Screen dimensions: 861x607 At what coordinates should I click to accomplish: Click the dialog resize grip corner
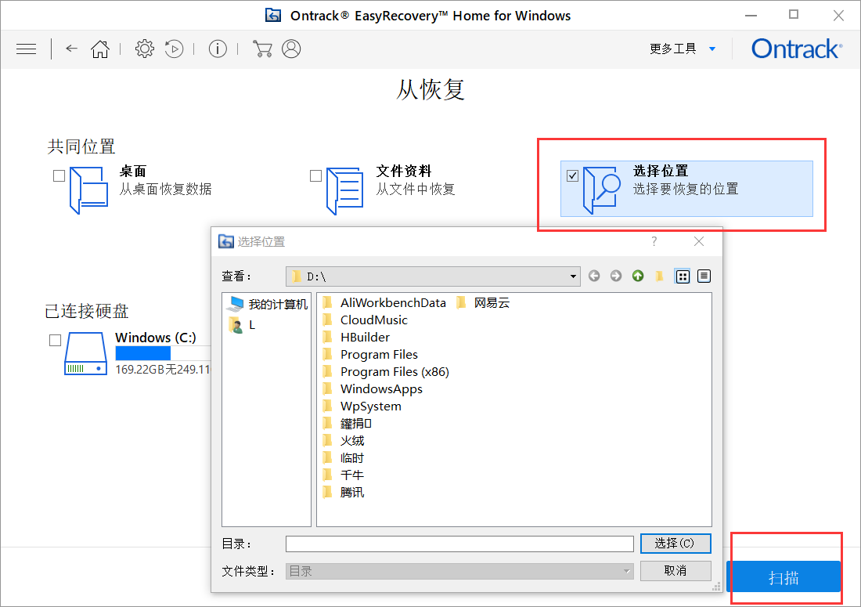(x=716, y=587)
